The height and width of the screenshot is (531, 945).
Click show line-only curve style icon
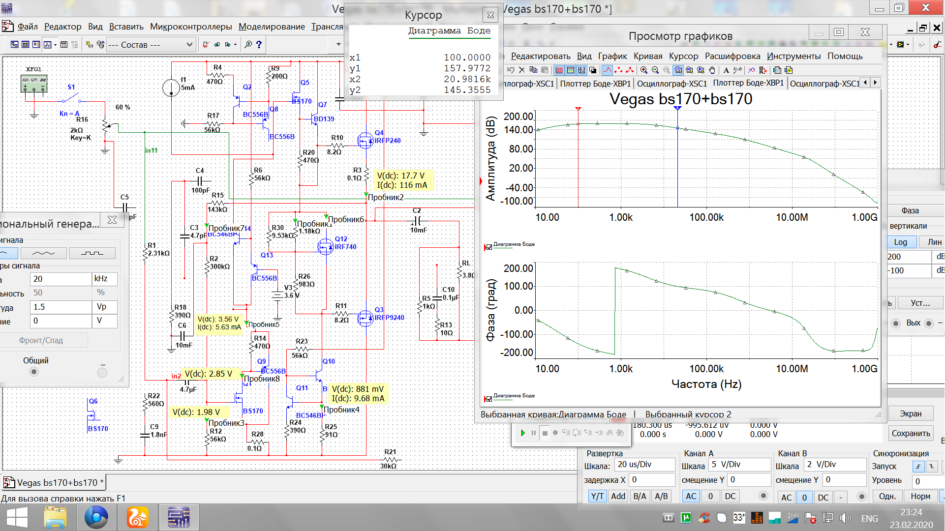pos(608,70)
